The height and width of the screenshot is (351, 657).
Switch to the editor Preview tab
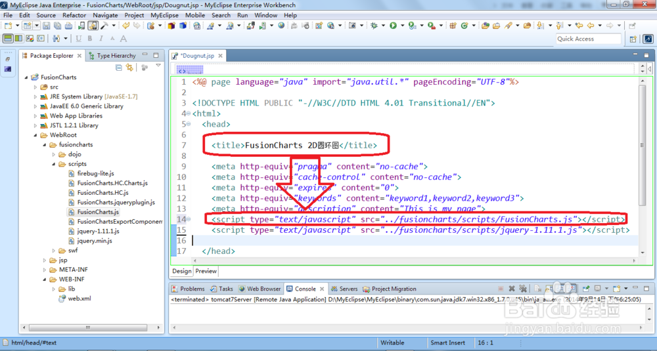point(206,271)
